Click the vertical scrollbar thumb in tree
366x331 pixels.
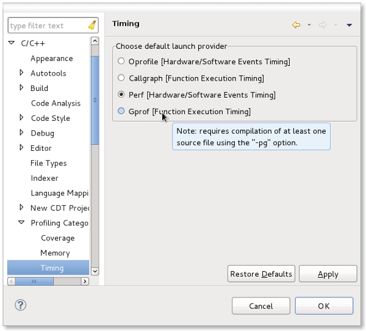click(x=95, y=100)
